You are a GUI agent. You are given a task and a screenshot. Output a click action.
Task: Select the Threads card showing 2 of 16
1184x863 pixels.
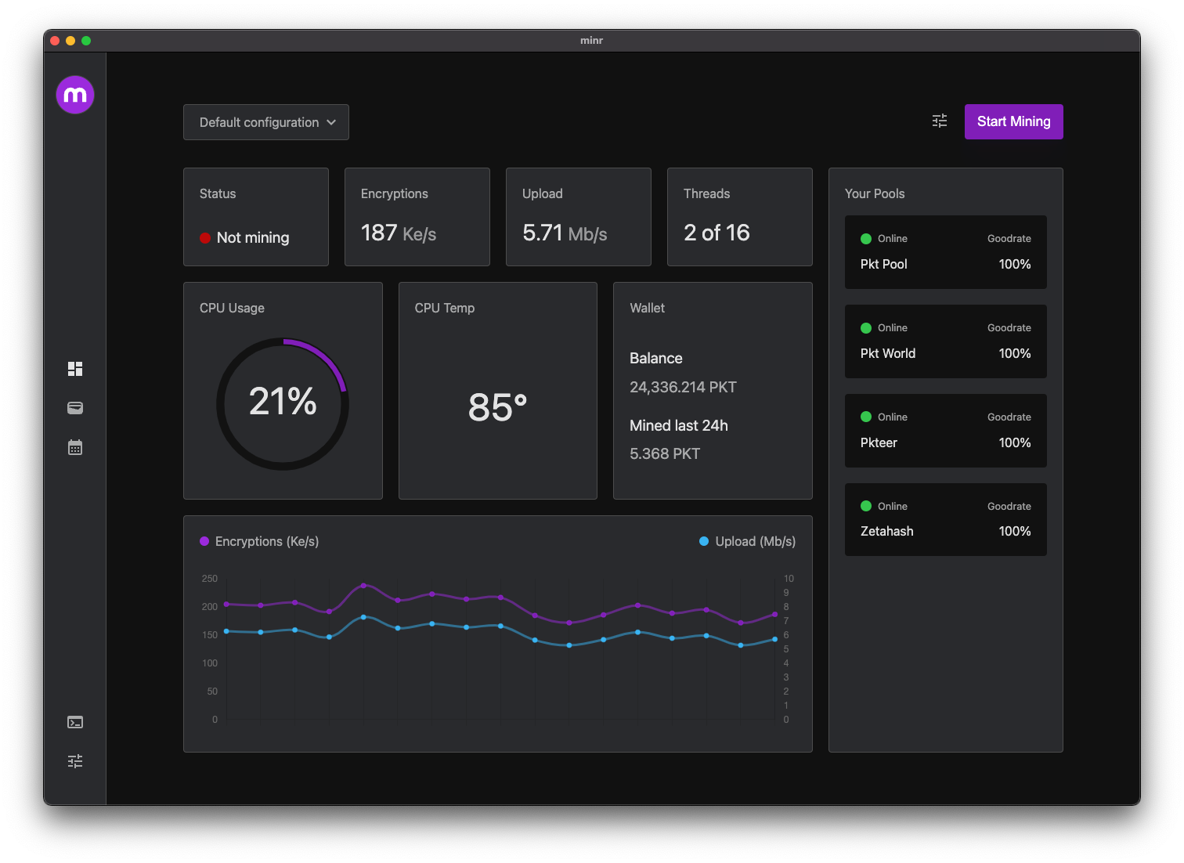739,217
